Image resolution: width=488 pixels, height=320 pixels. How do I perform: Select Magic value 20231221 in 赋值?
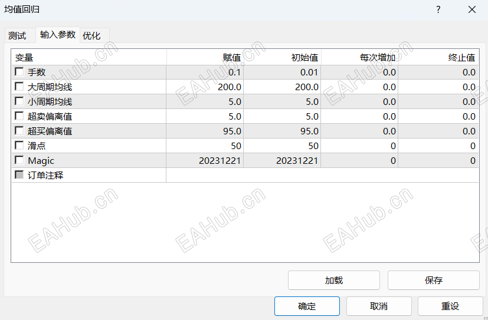(x=205, y=161)
